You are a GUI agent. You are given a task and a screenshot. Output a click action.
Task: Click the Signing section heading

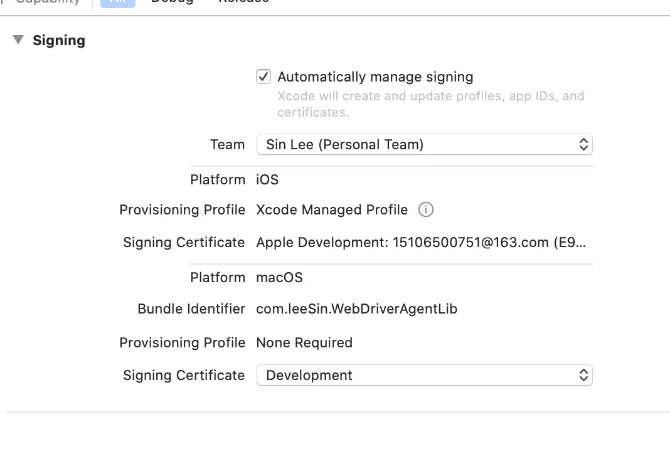click(x=59, y=41)
